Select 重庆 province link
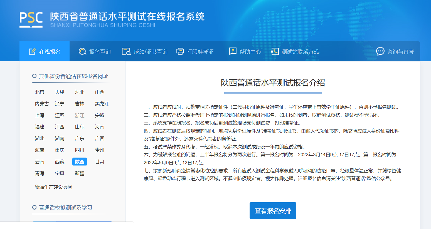The height and width of the screenshot is (229, 431). point(60,150)
